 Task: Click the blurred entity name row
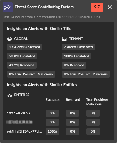pos(20,122)
